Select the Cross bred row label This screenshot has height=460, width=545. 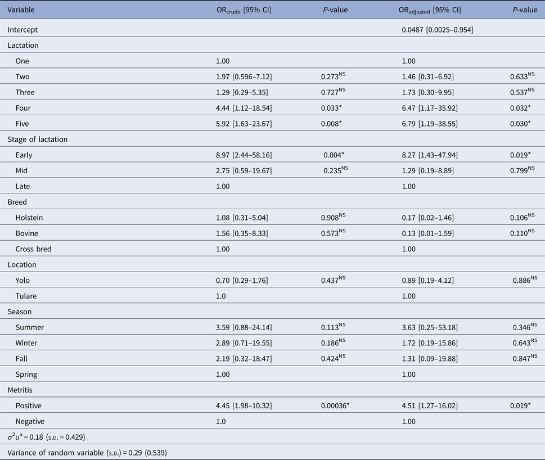[34, 249]
